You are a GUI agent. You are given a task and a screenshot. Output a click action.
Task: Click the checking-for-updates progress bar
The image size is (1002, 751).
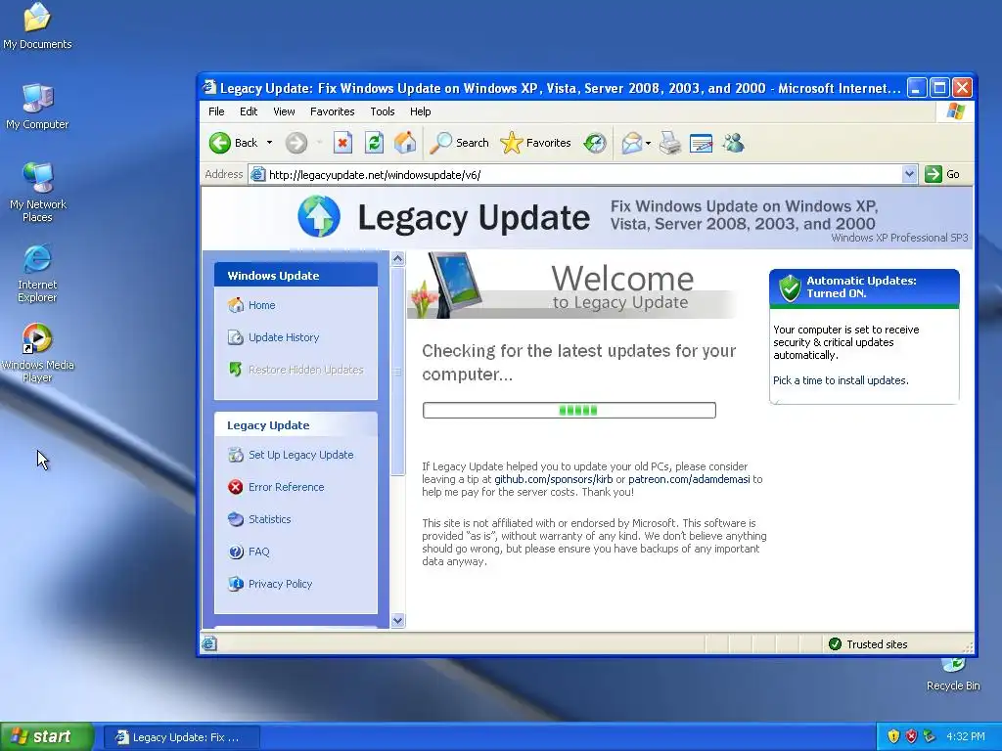[569, 410]
